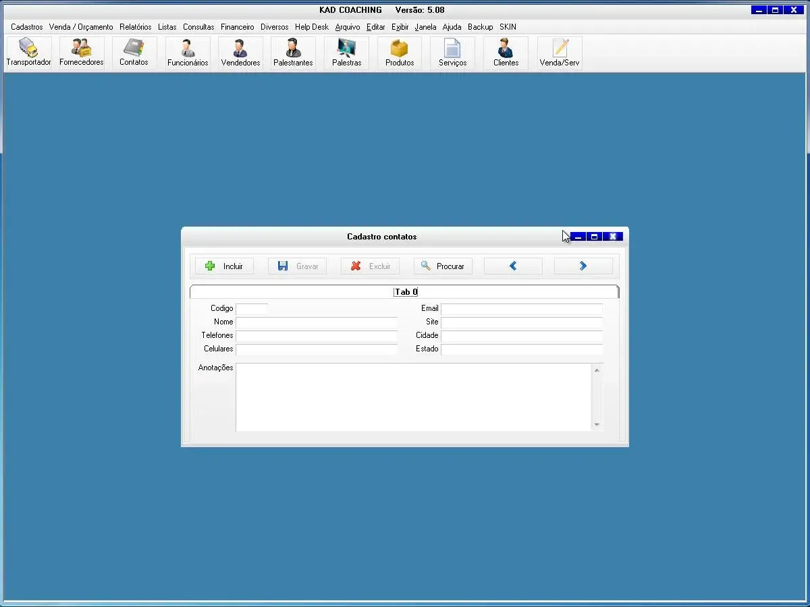Open the Financeiro menu

pyautogui.click(x=237, y=27)
